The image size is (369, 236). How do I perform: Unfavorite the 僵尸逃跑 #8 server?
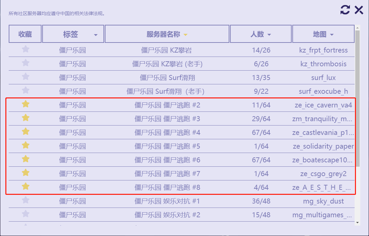[x=25, y=187]
